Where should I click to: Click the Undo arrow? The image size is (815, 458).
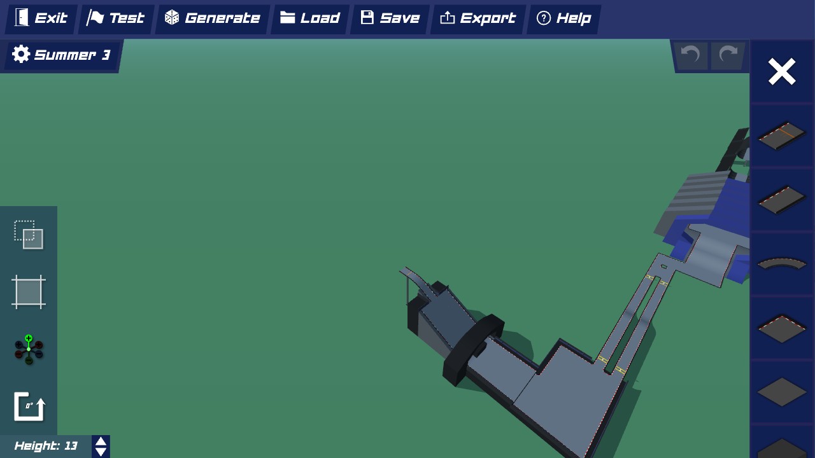click(691, 55)
